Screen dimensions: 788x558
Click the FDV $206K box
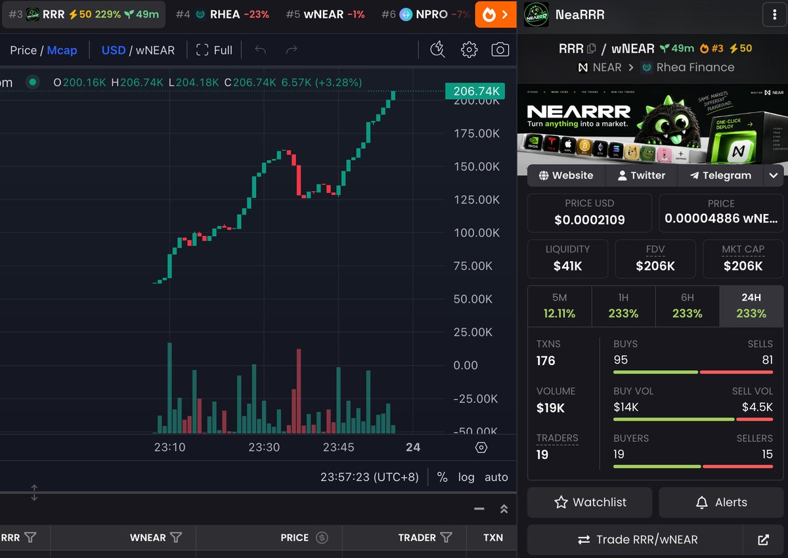pos(655,259)
